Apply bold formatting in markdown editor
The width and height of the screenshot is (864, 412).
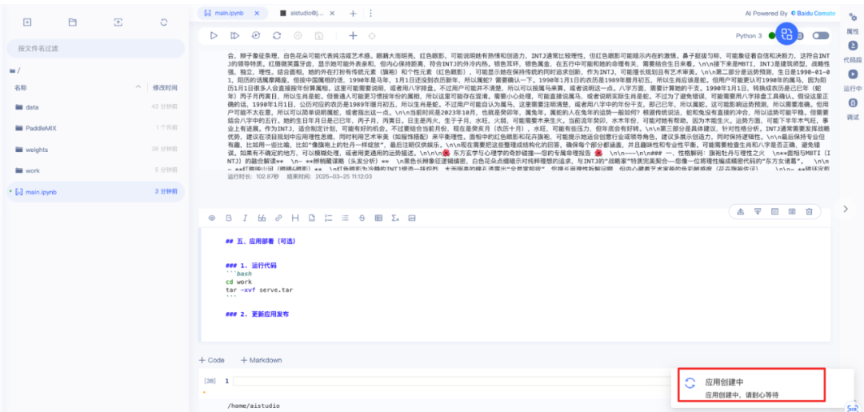click(228, 218)
